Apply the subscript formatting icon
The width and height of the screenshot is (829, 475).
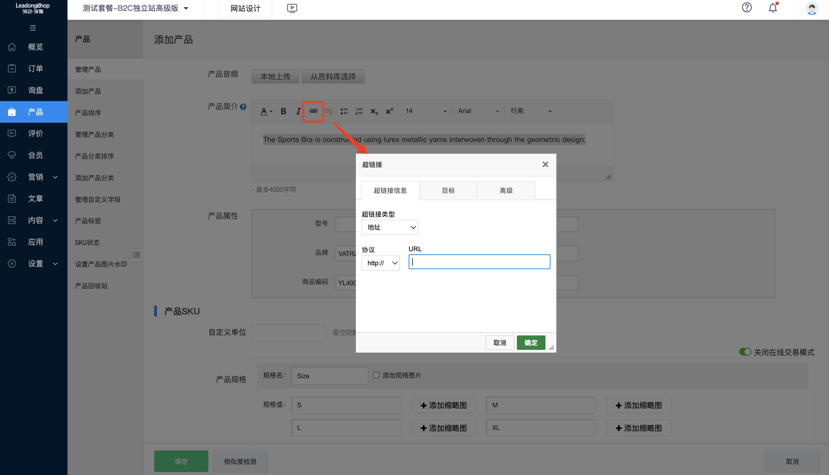pos(374,111)
